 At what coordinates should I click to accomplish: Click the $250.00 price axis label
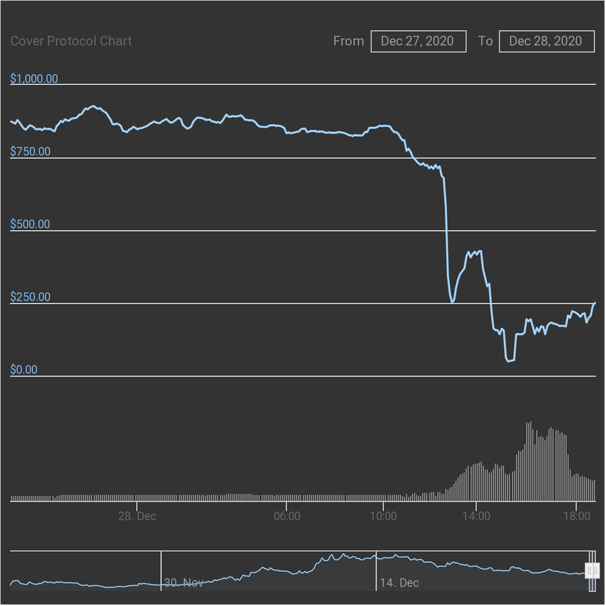30,297
